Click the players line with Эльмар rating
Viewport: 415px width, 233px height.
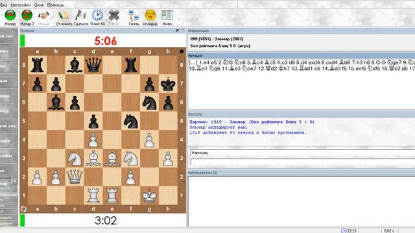coord(217,39)
